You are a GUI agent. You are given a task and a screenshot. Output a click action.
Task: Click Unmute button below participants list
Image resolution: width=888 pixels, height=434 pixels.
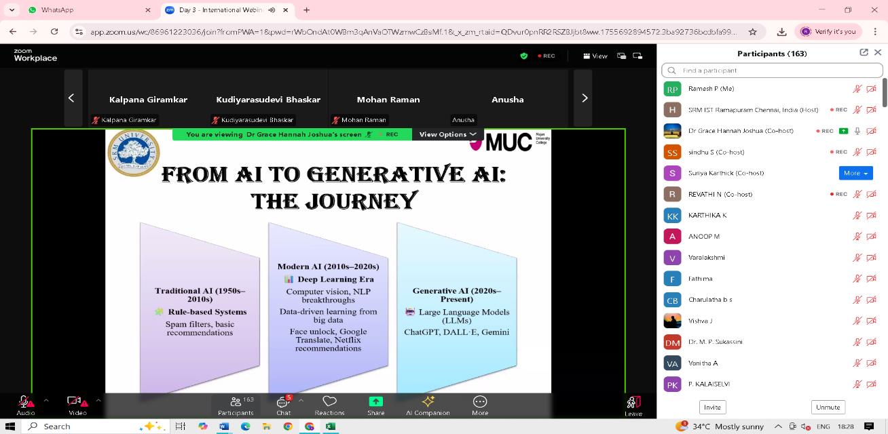(828, 407)
